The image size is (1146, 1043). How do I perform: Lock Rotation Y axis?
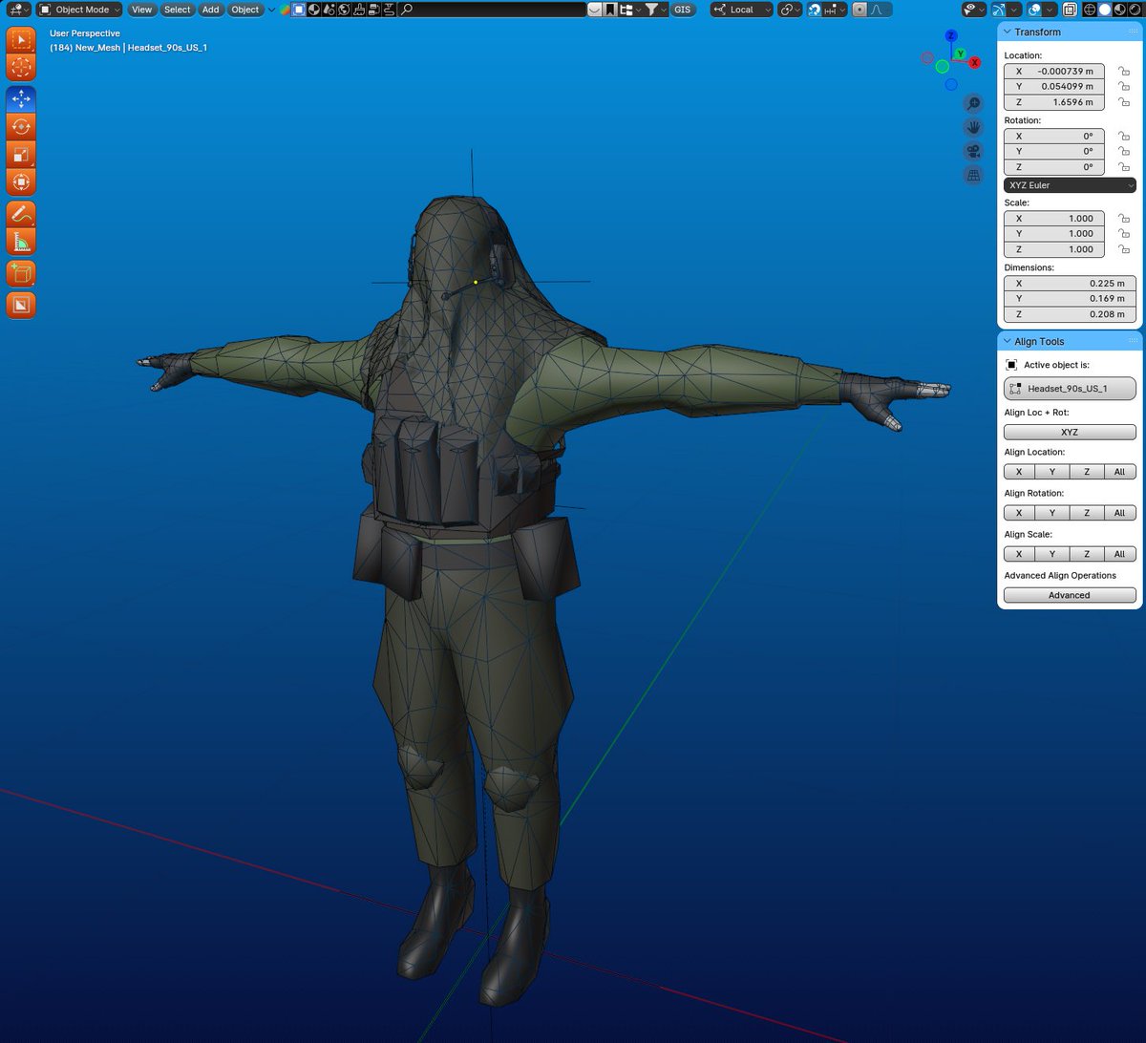point(1124,152)
